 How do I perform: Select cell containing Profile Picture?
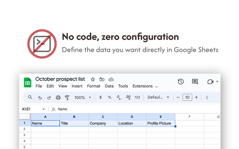pos(160,123)
